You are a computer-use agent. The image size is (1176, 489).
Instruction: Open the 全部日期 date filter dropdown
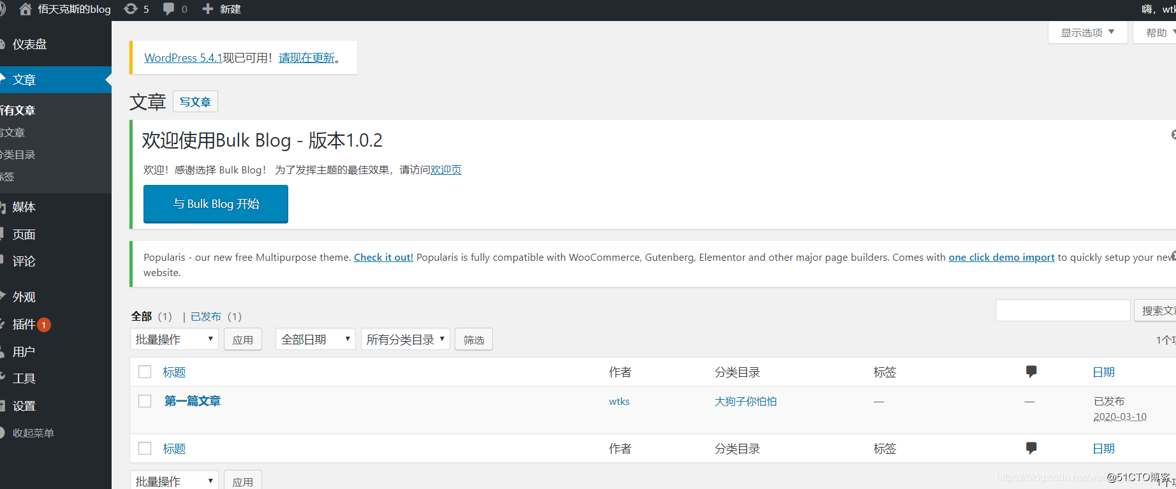[x=315, y=339]
